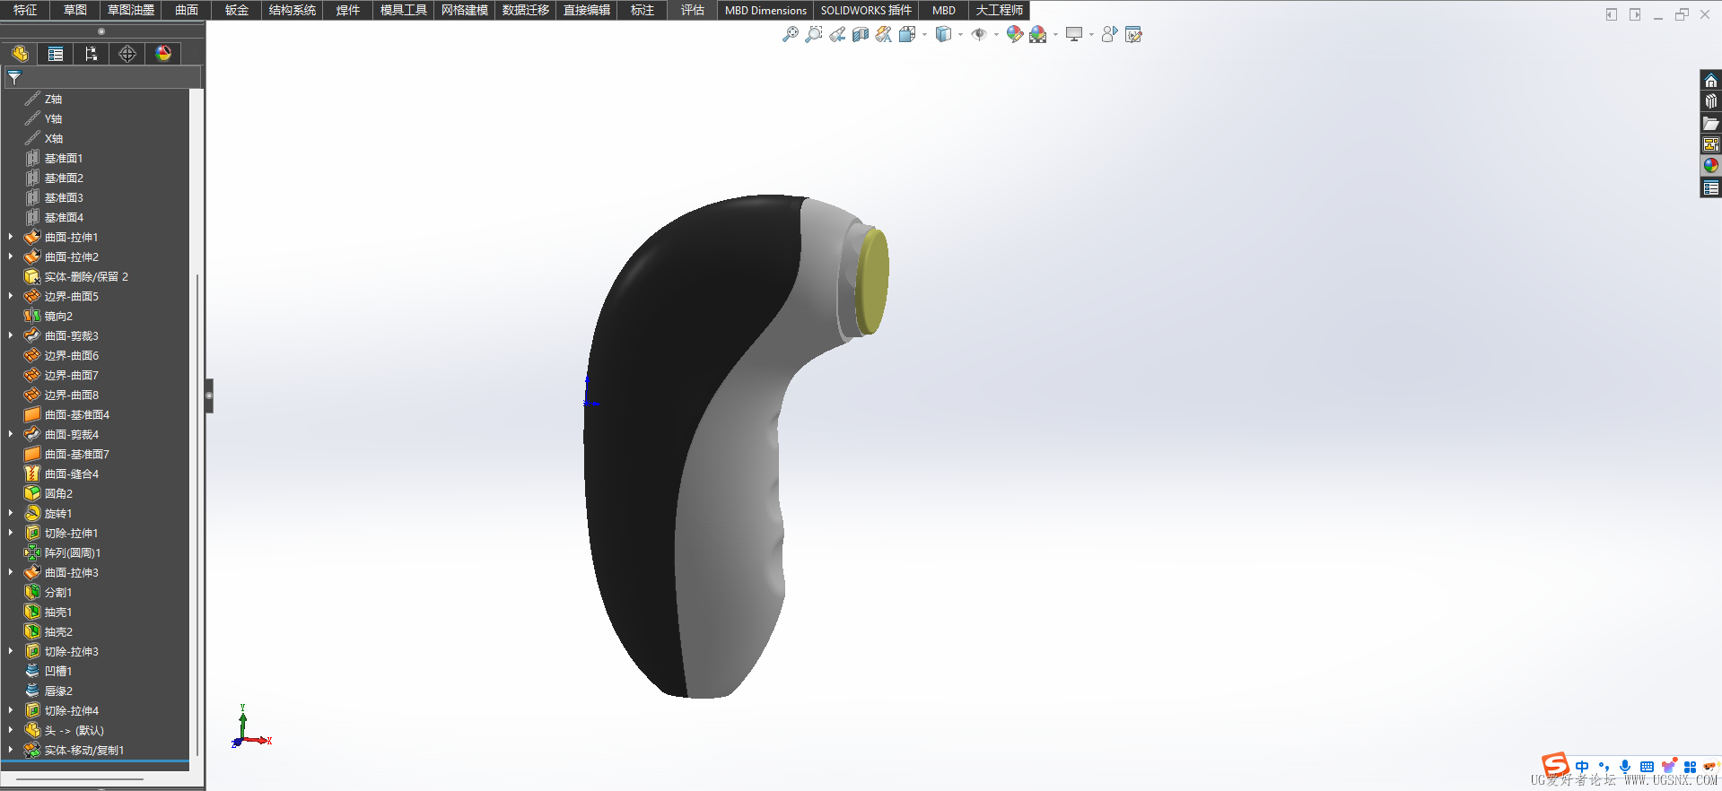
Task: Open the 模具工具 (Mold Tools) tab
Action: click(x=404, y=10)
